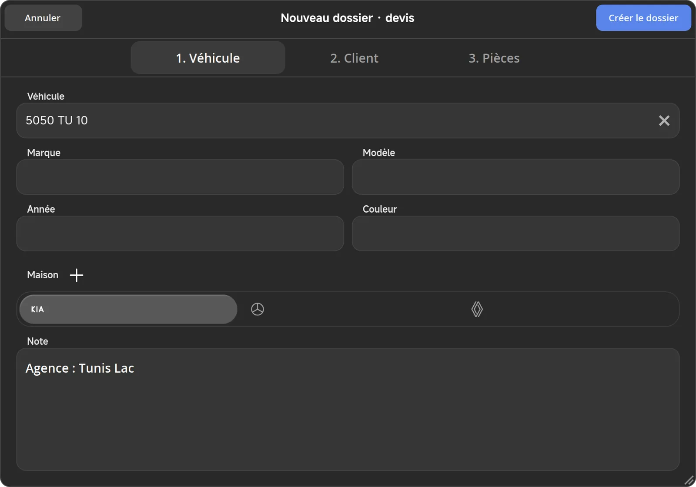Switch to the 2. Client tab
This screenshot has height=487, width=696.
354,58
